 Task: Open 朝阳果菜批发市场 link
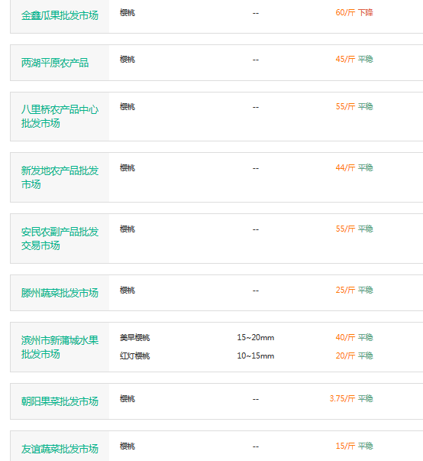point(60,401)
